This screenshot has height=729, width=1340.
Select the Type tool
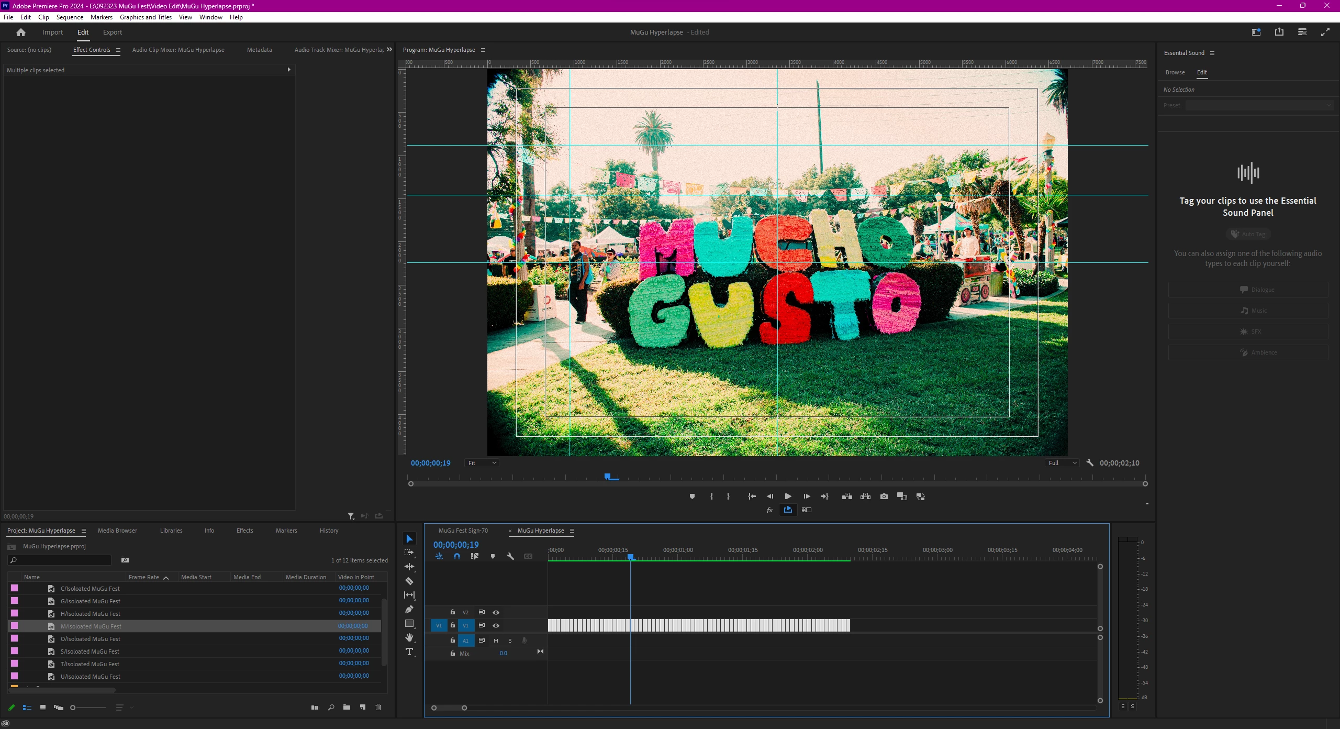409,651
